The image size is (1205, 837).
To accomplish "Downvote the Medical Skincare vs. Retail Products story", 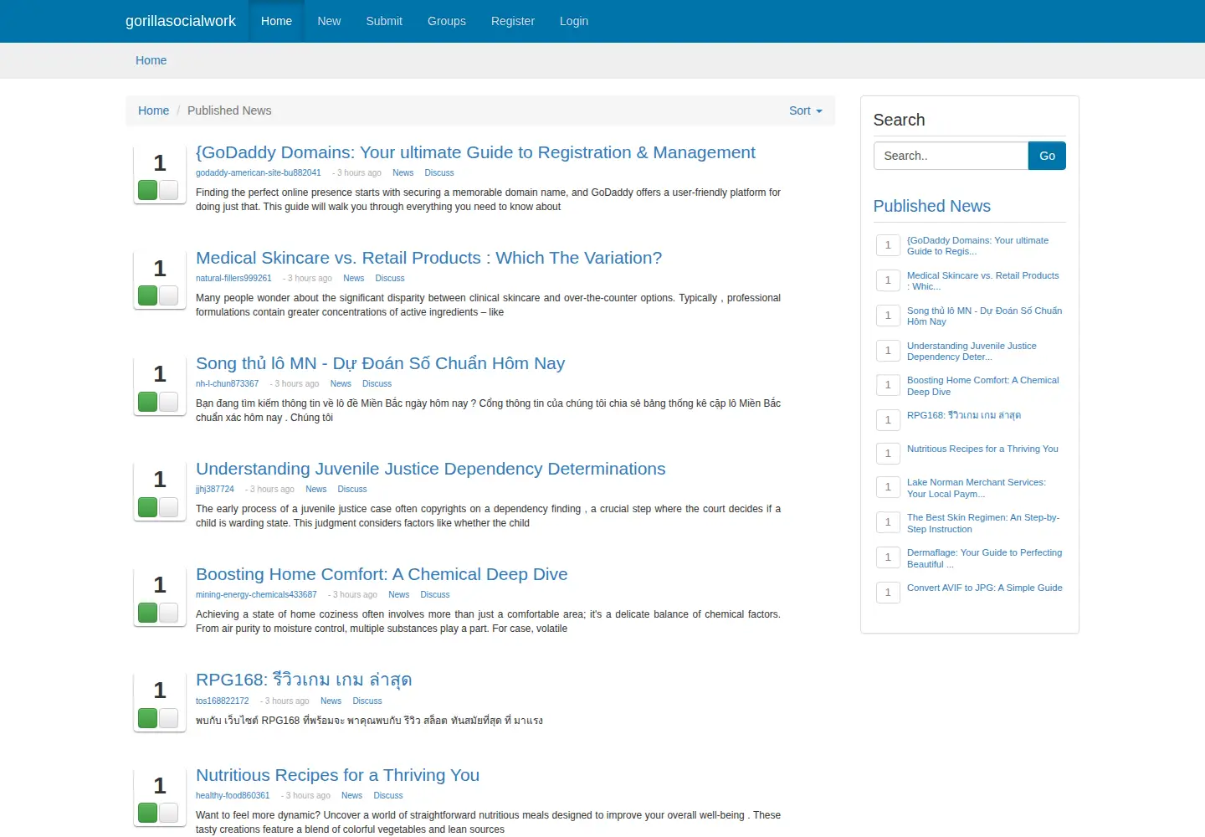I will coord(168,295).
